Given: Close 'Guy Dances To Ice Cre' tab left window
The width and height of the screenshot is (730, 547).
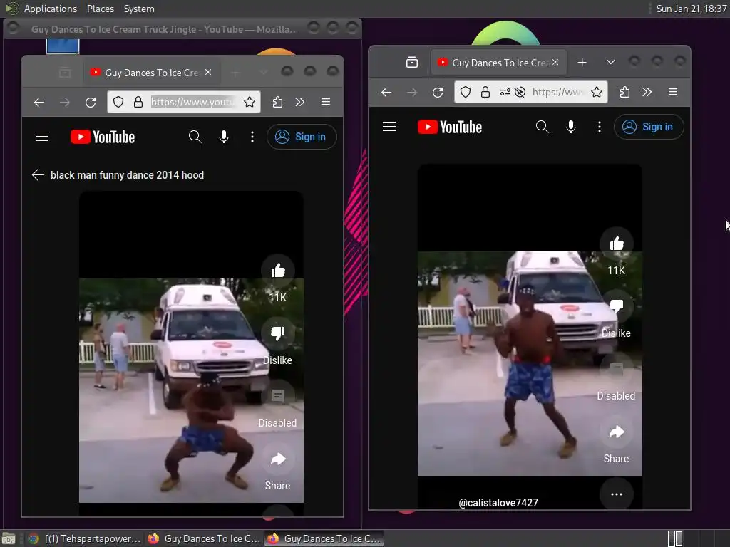Looking at the screenshot, I should (x=208, y=72).
